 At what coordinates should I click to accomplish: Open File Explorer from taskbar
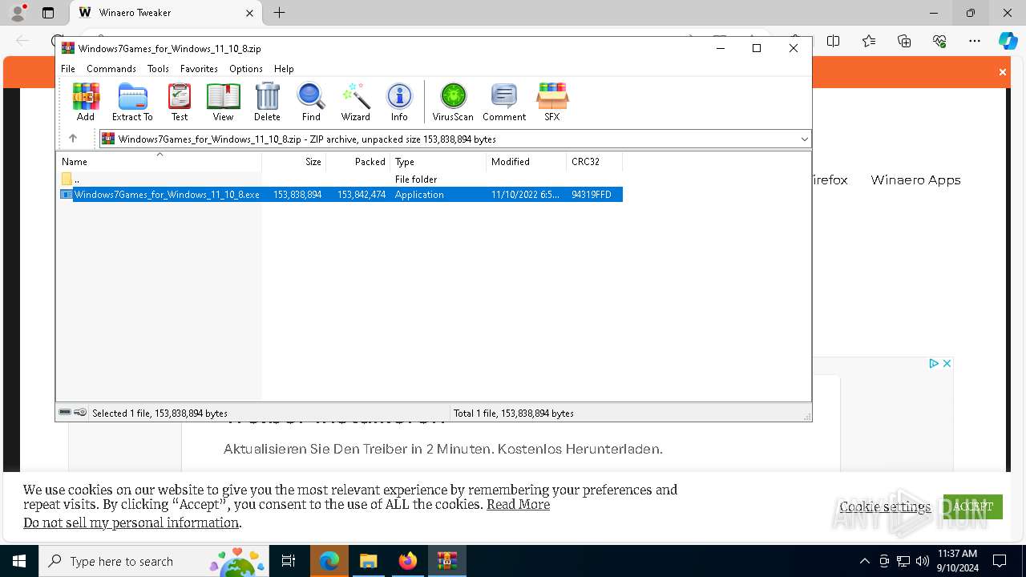[368, 561]
